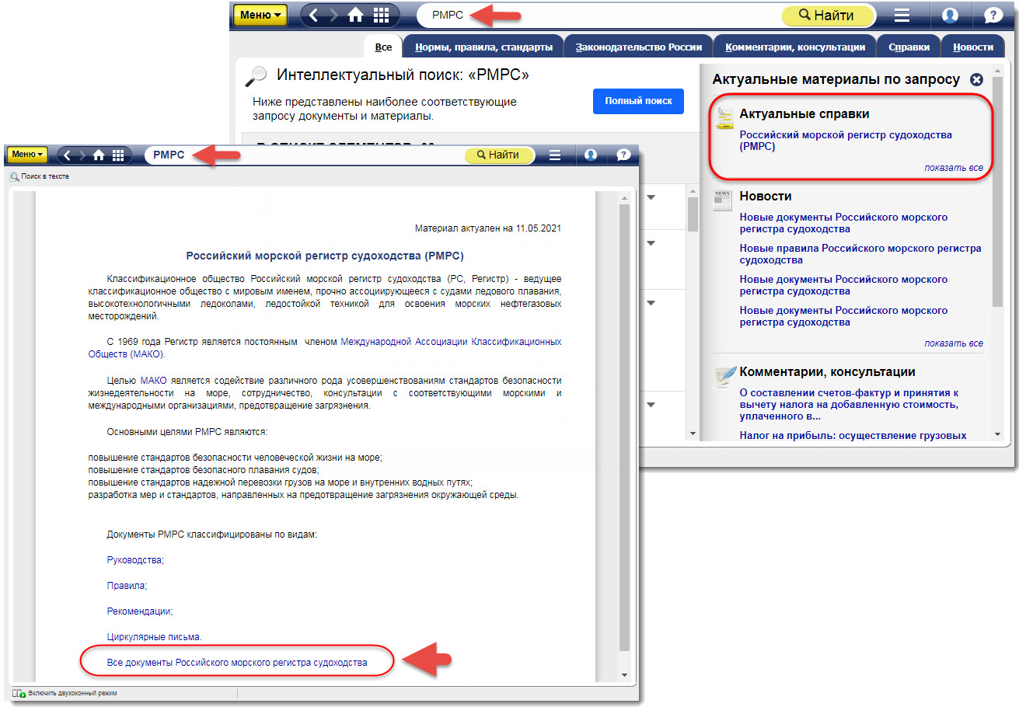This screenshot has width=1019, height=707.
Task: Open Новые правила Российского морского регистра news link
Action: point(860,254)
